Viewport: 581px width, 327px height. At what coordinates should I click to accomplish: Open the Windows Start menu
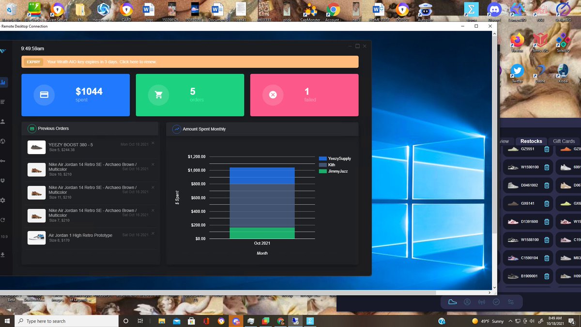(x=7, y=321)
